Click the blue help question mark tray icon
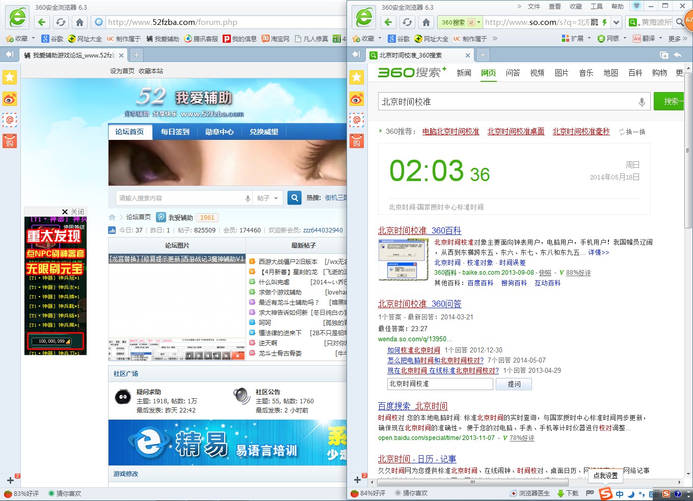 coord(677,493)
